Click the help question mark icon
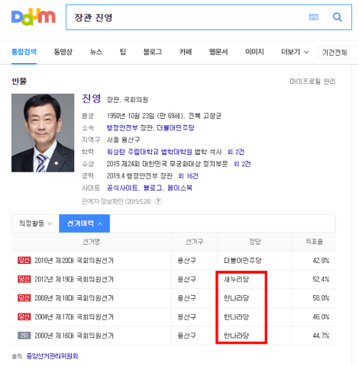The image size is (359, 366). (158, 201)
